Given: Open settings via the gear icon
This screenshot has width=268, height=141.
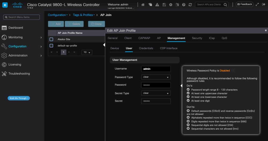Looking at the screenshot, I should click(171, 5).
